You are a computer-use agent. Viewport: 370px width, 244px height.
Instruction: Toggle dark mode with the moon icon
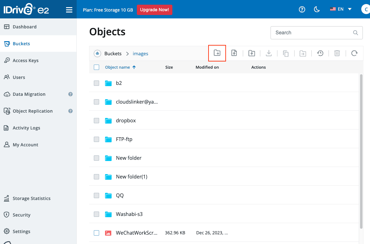[x=317, y=9]
